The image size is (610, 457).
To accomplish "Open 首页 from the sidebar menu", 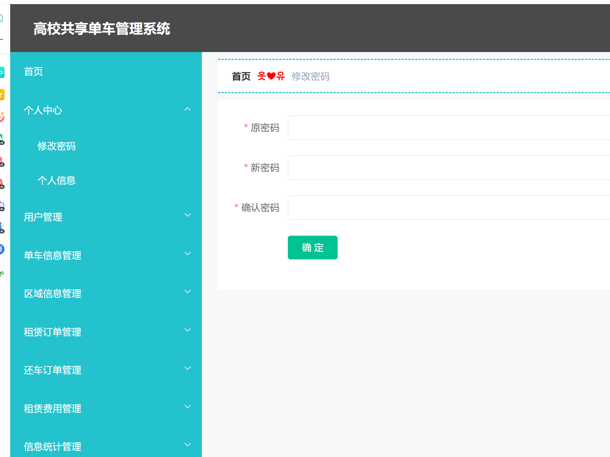I will (x=33, y=71).
